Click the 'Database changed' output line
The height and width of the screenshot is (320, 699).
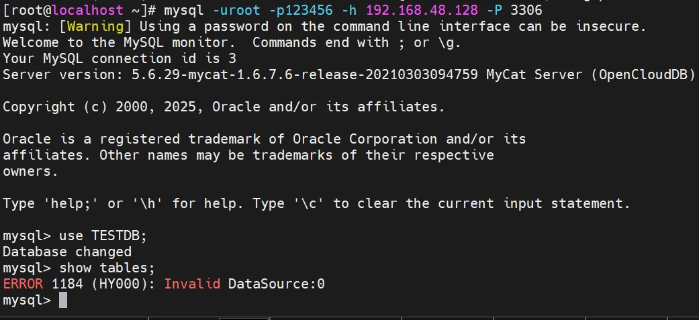pyautogui.click(x=67, y=252)
